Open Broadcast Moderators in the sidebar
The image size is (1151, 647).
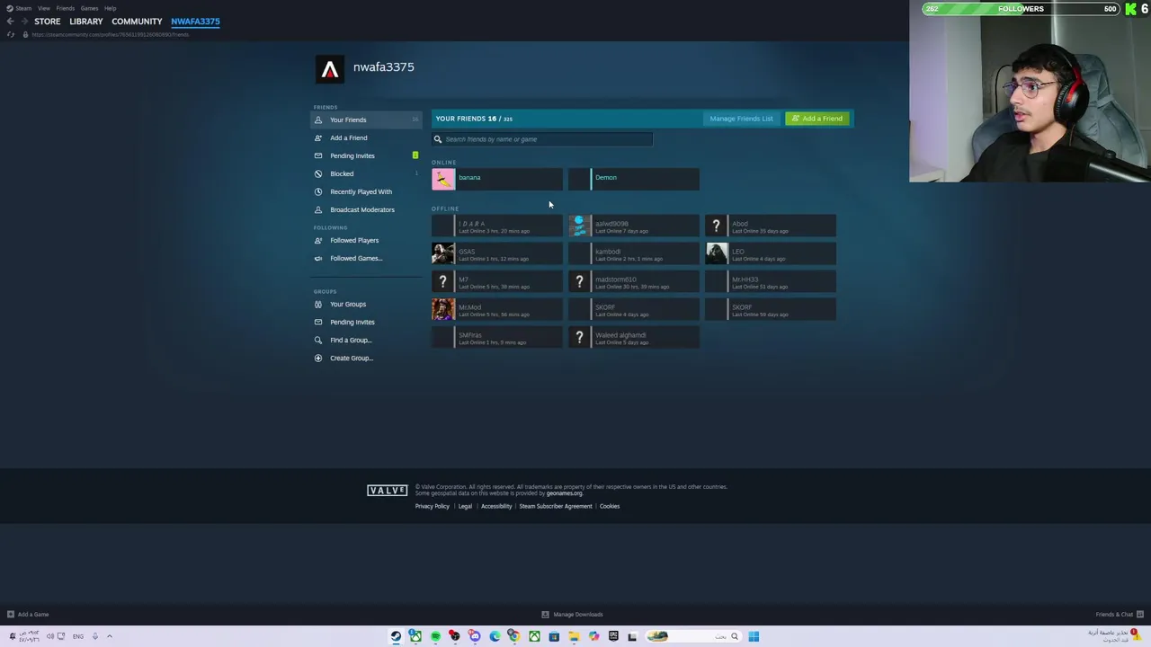[x=366, y=209]
